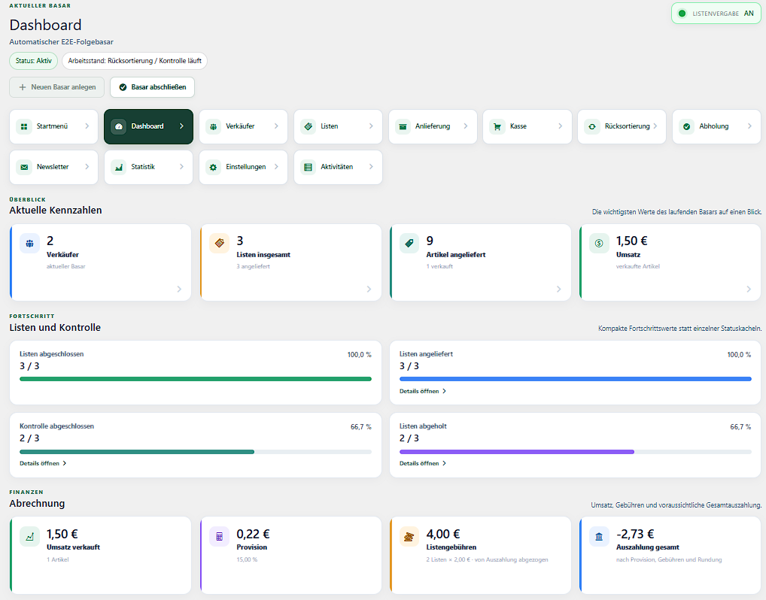766x600 pixels.
Task: Click the blue 'Listen angeliefert' progress bar
Action: coord(576,379)
